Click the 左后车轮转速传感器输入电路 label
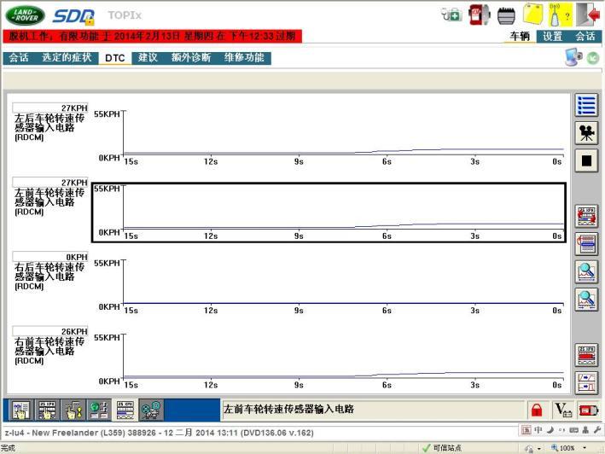 pos(49,127)
